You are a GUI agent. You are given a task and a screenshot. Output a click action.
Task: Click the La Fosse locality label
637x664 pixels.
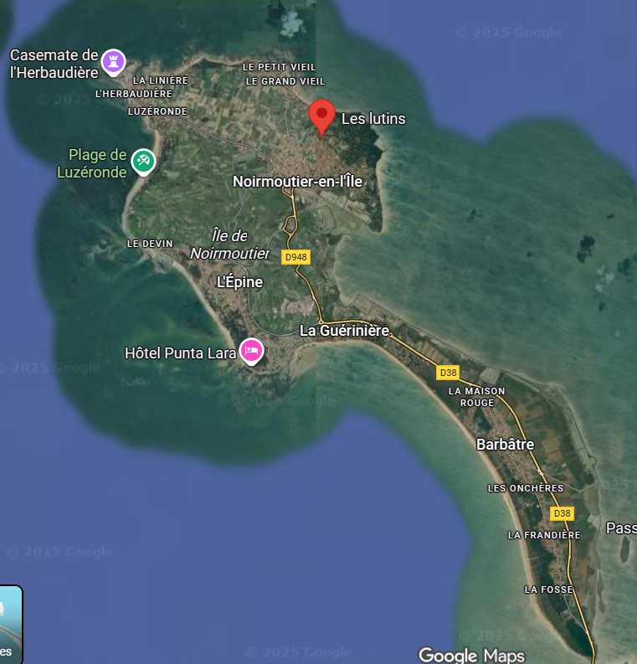point(548,589)
